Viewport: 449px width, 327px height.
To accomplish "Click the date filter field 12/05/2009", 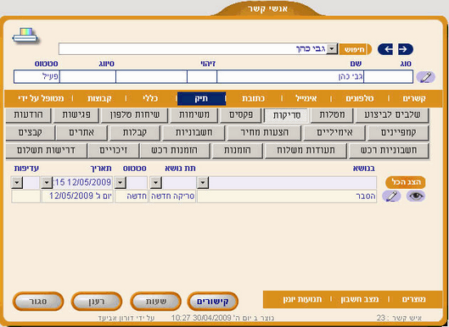I will tap(82, 182).
